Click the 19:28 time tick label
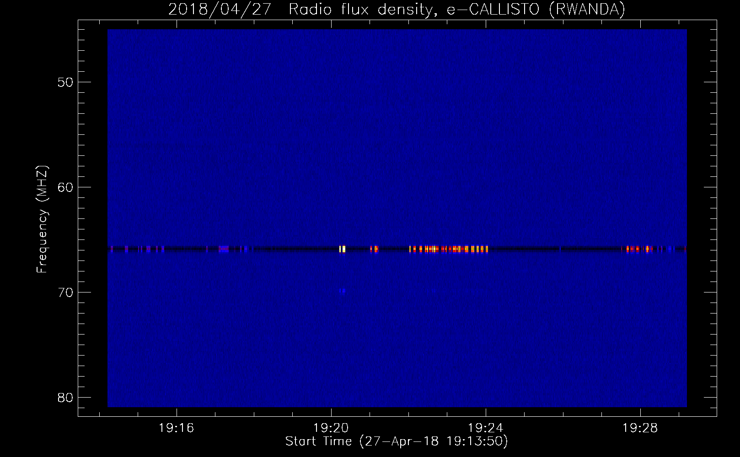 (x=640, y=428)
